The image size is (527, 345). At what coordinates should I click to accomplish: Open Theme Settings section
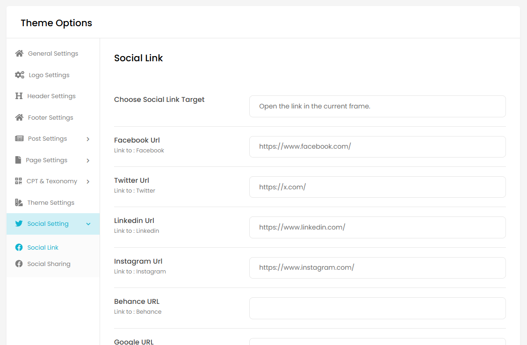(51, 203)
